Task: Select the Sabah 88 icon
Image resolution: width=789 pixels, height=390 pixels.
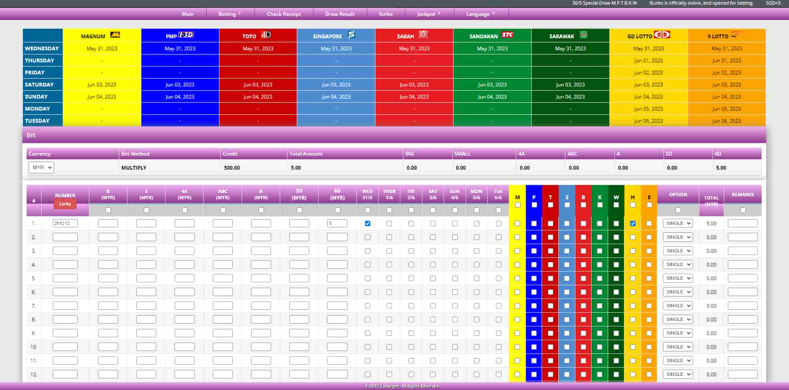Action: tap(423, 35)
